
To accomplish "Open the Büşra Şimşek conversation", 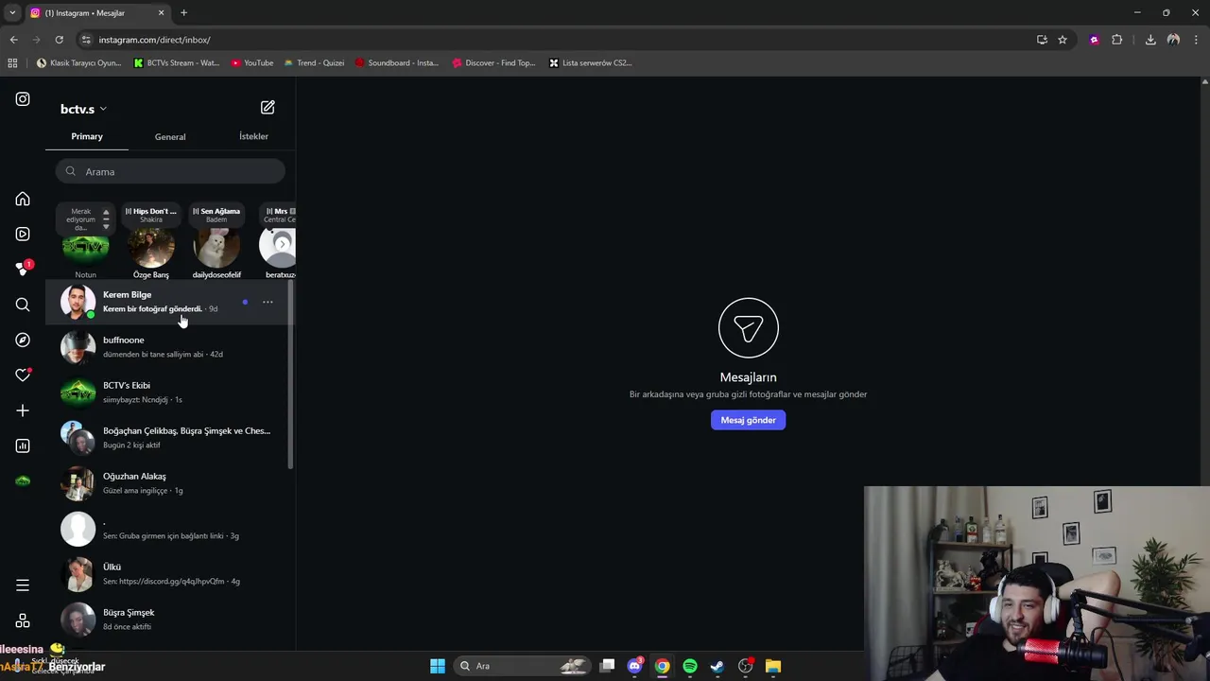I will pyautogui.click(x=170, y=620).
